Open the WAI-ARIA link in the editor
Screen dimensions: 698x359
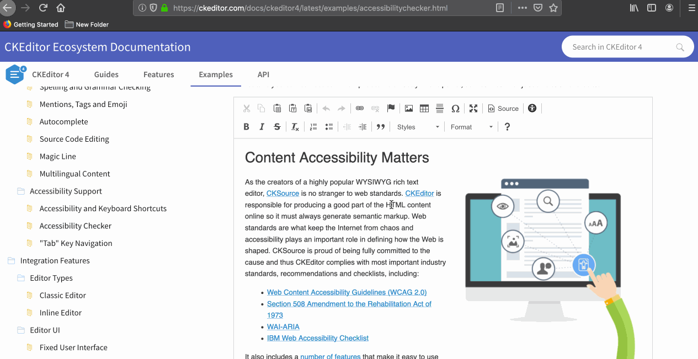pos(283,326)
